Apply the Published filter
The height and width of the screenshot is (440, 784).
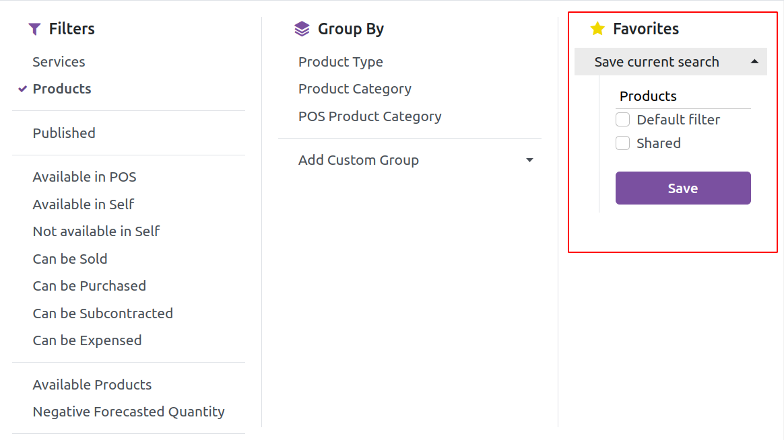[64, 133]
